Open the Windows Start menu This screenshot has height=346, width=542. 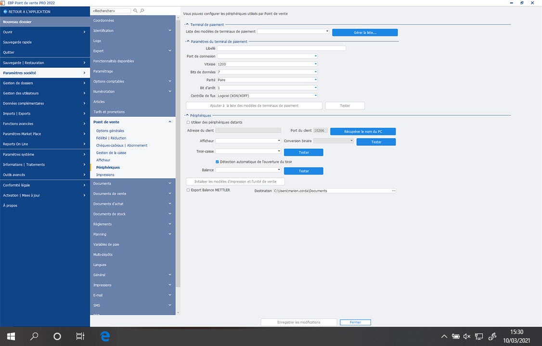[10, 336]
